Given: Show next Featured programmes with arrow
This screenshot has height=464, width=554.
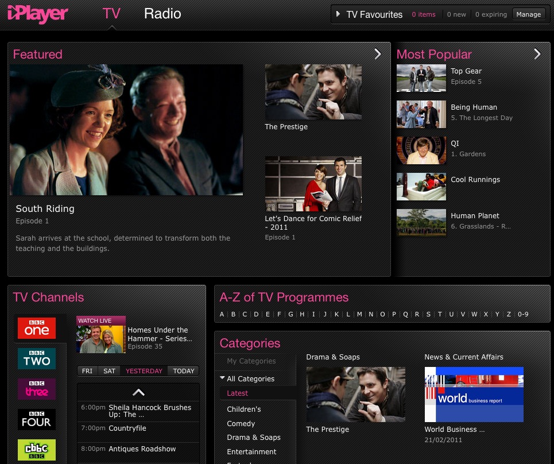Looking at the screenshot, I should [378, 54].
